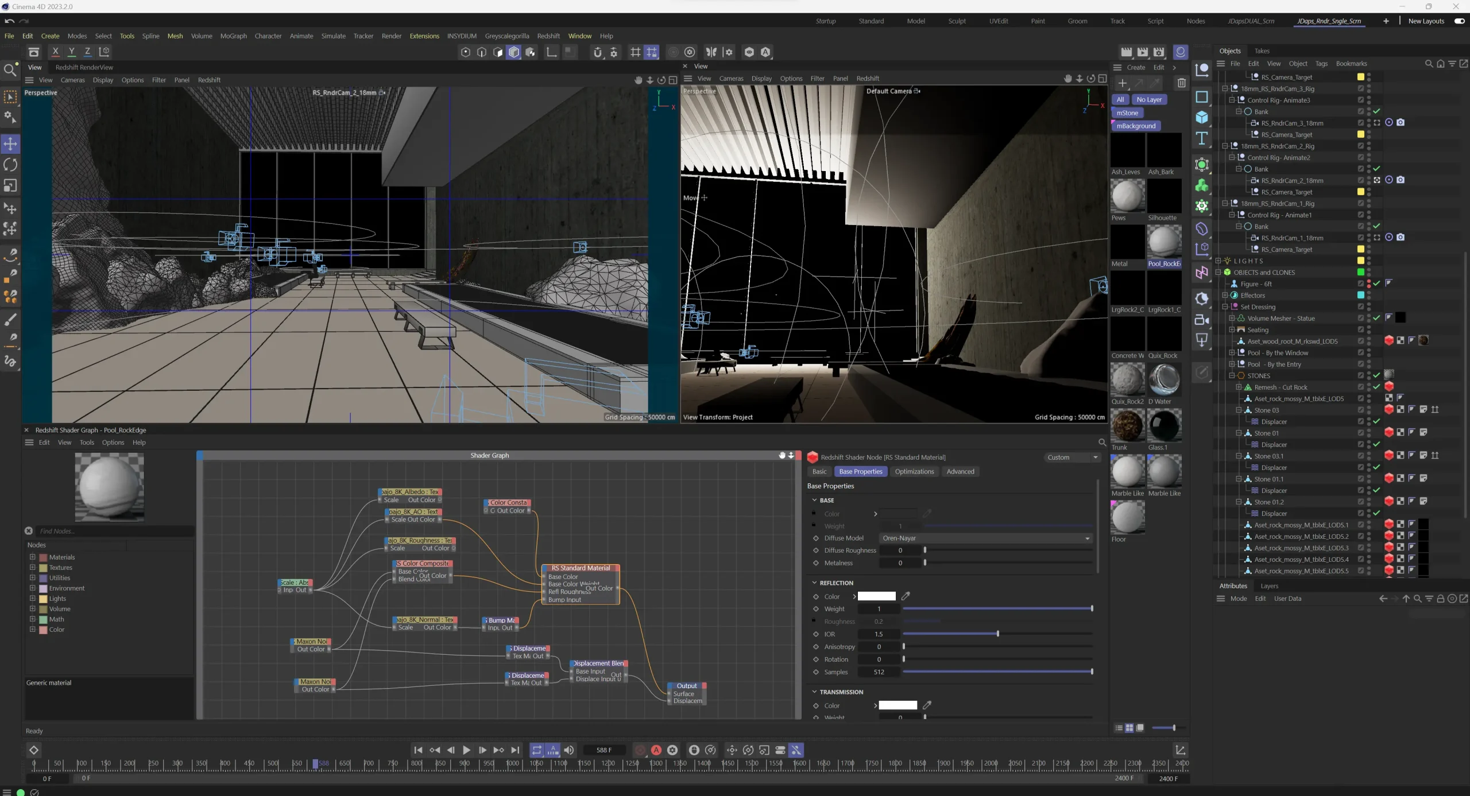1470x796 pixels.
Task: Expand the Lights node category
Action: click(33, 598)
